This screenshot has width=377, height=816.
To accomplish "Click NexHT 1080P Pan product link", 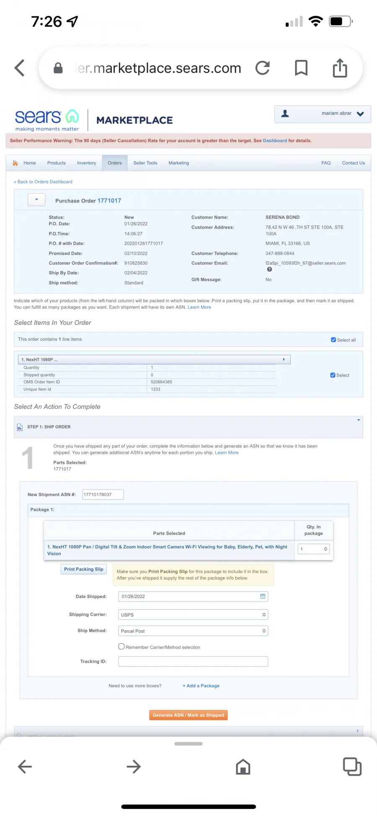I will coord(167,550).
